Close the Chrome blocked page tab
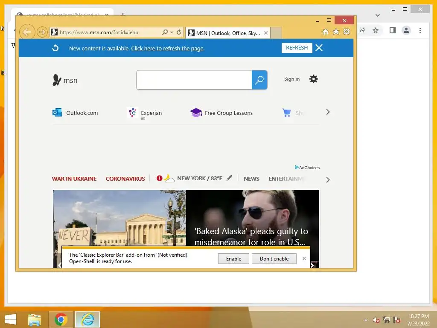 coord(106,15)
